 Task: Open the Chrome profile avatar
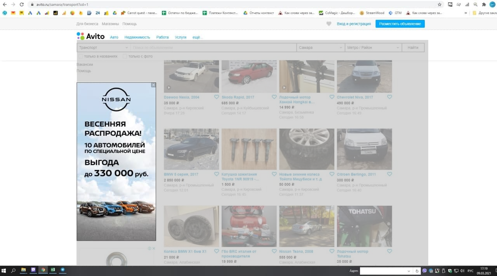coord(492,4)
